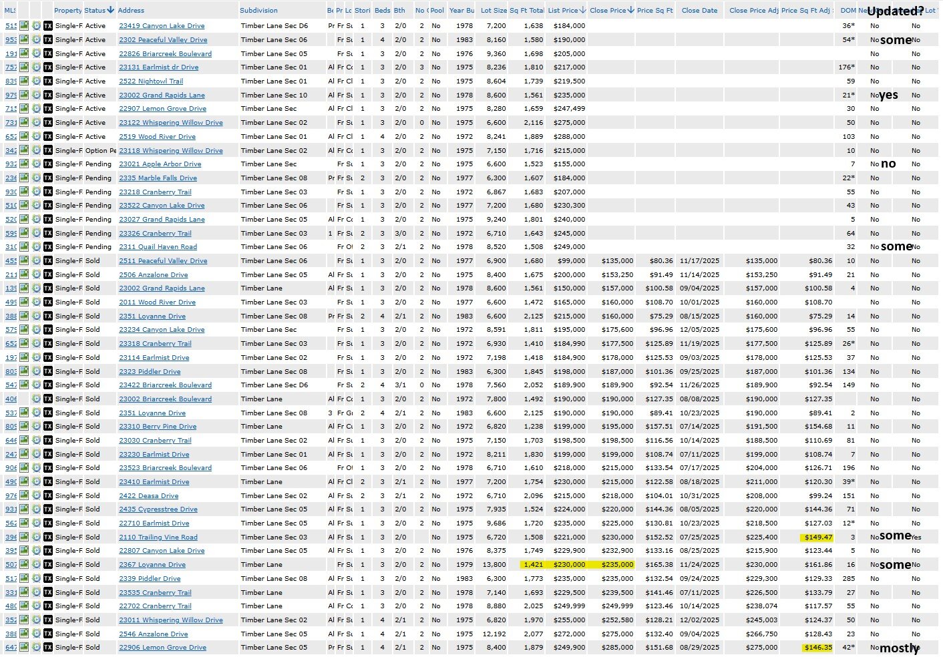Viewport: 943px width, 659px height.
Task: Click history icon for 2367 Loyanne Drive
Action: coord(36,565)
